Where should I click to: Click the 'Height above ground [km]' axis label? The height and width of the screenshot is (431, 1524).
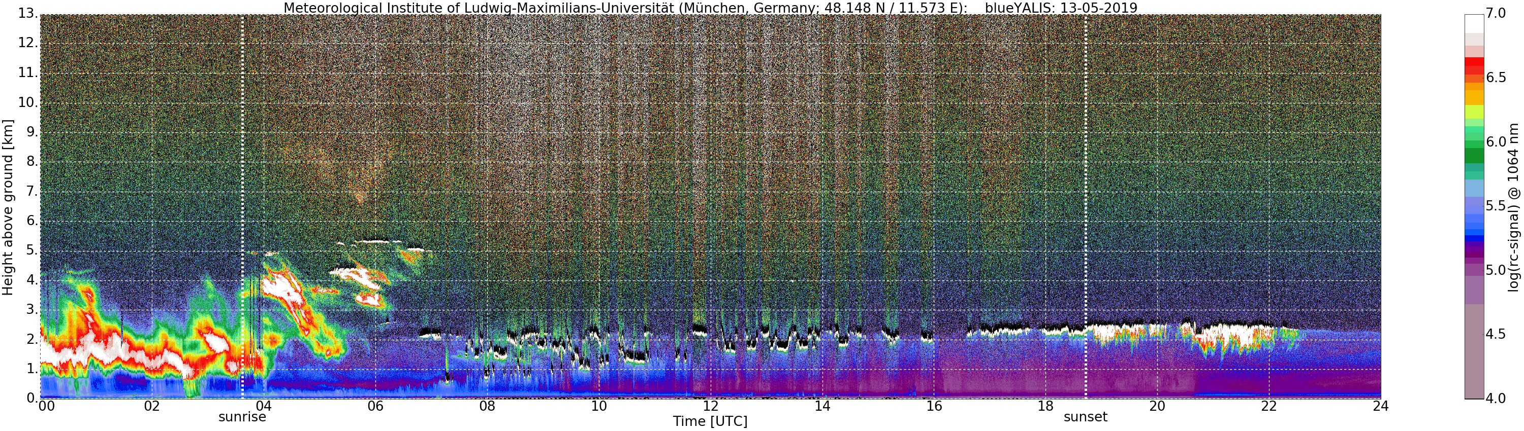8,207
